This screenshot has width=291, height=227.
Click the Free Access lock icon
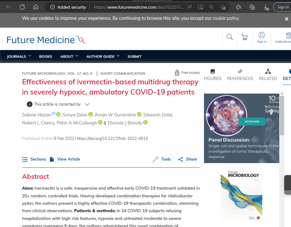click(177, 73)
